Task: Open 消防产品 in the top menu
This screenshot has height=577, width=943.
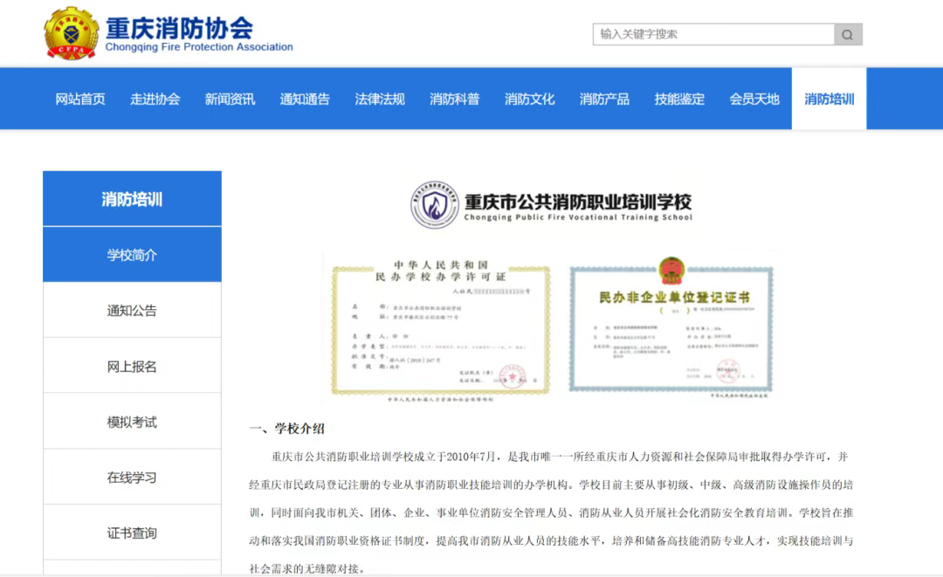Action: tap(604, 99)
